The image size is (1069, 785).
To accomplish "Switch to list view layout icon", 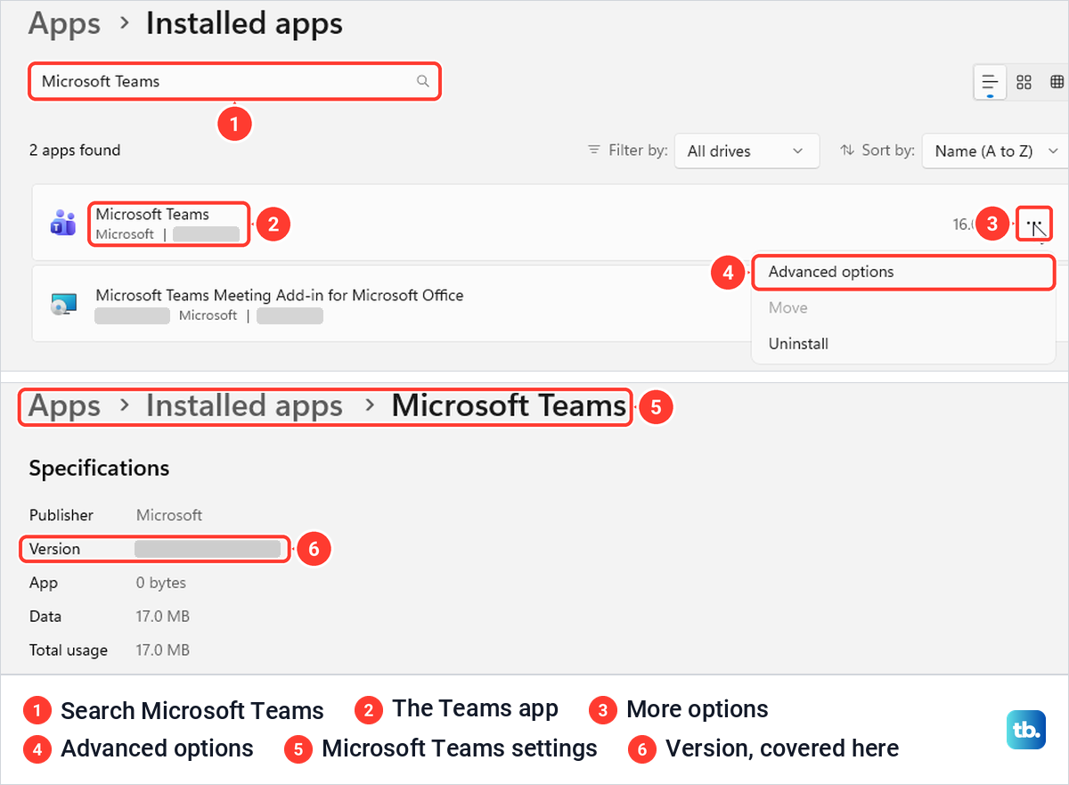I will [x=990, y=82].
